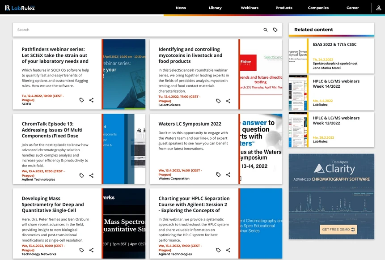Screen dimensions: 385x260
Task: Open Waters LC Symposium 2022 title
Action: point(190,124)
